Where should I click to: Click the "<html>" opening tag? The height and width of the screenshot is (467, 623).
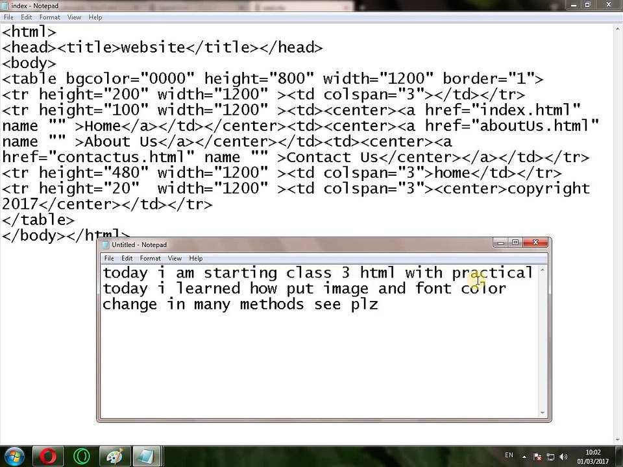(29, 32)
